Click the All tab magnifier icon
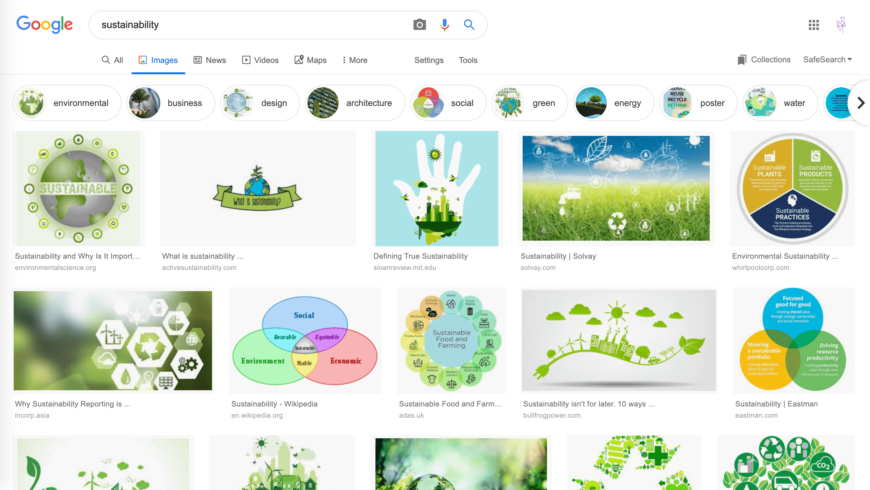This screenshot has height=490, width=870. click(x=106, y=60)
